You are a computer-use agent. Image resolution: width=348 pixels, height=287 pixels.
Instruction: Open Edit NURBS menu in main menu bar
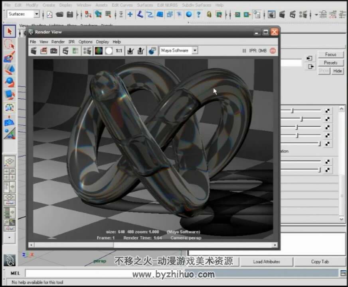pos(167,5)
